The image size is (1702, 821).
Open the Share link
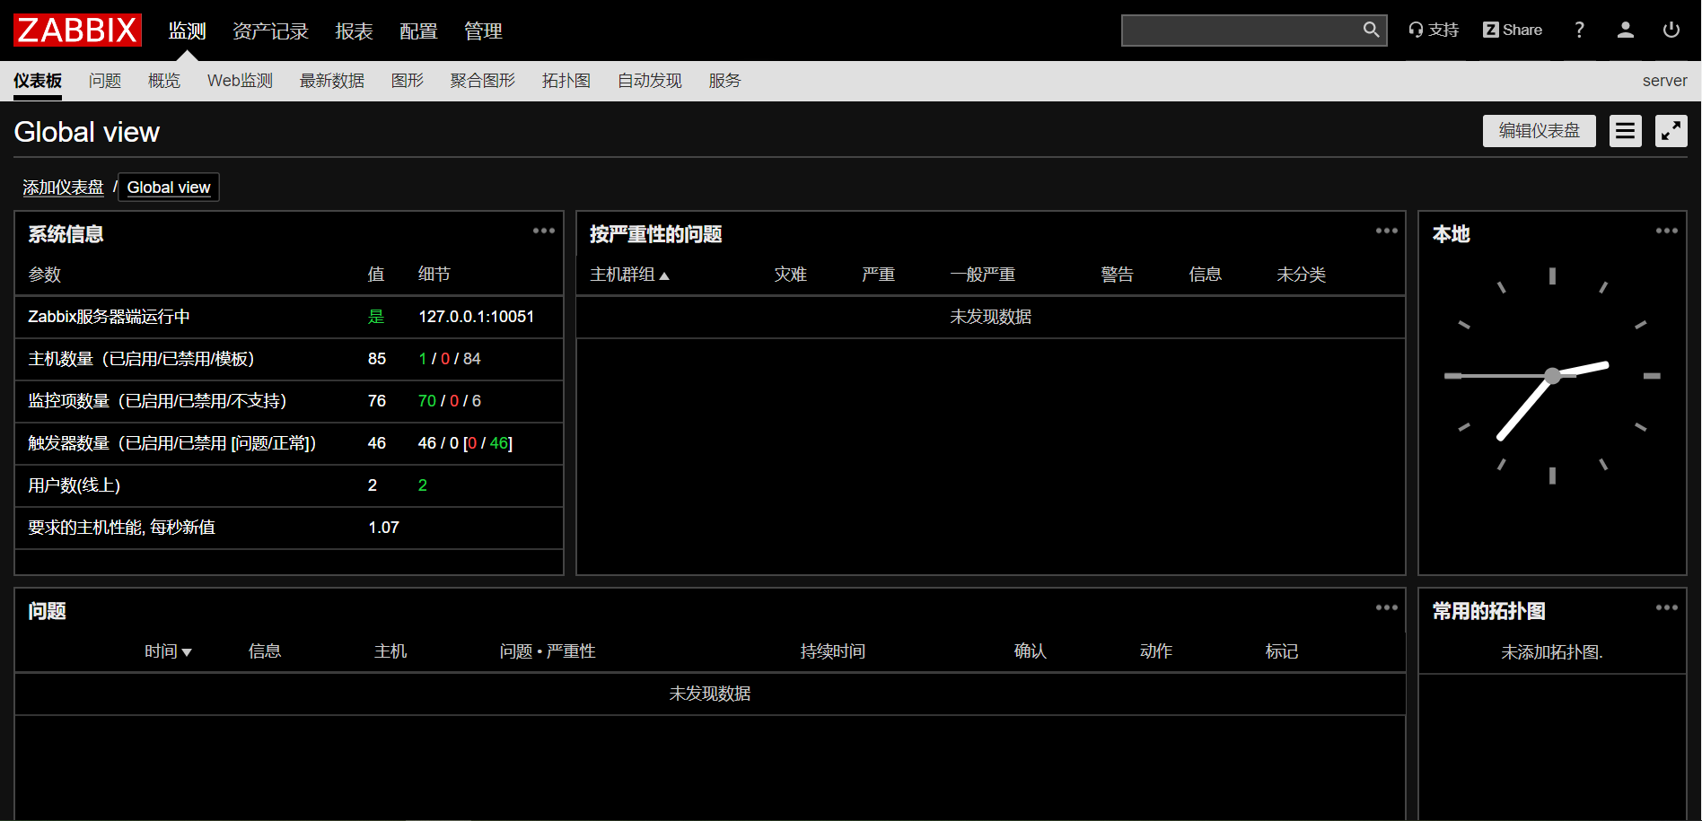point(1513,30)
